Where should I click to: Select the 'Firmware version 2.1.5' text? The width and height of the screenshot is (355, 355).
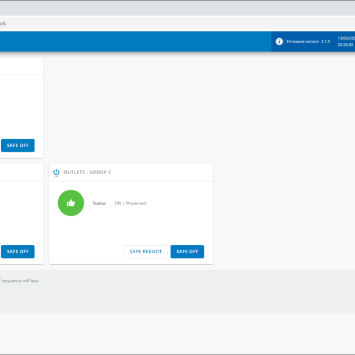click(308, 42)
